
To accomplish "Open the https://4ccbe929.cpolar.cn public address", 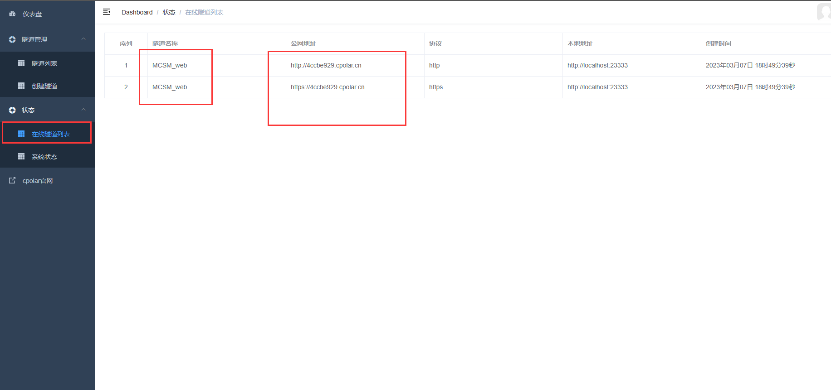I will tap(328, 87).
